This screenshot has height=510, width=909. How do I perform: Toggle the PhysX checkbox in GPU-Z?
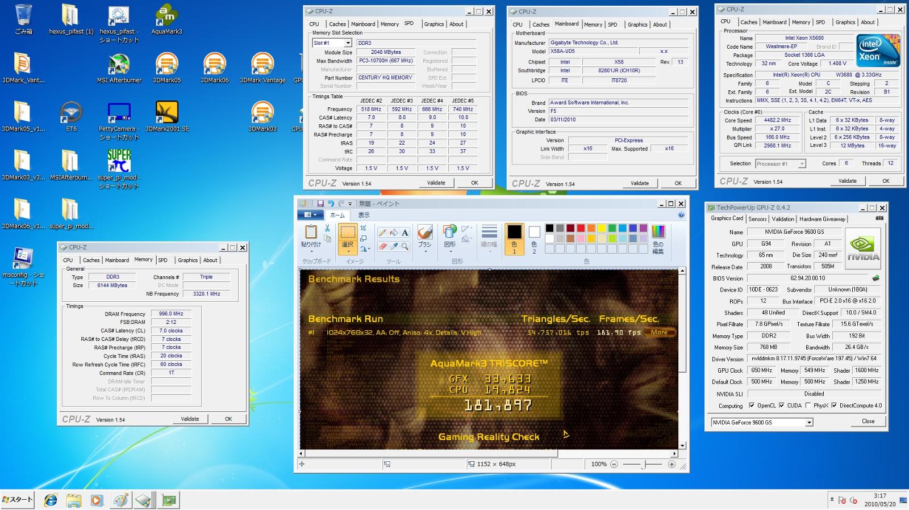[x=808, y=406]
